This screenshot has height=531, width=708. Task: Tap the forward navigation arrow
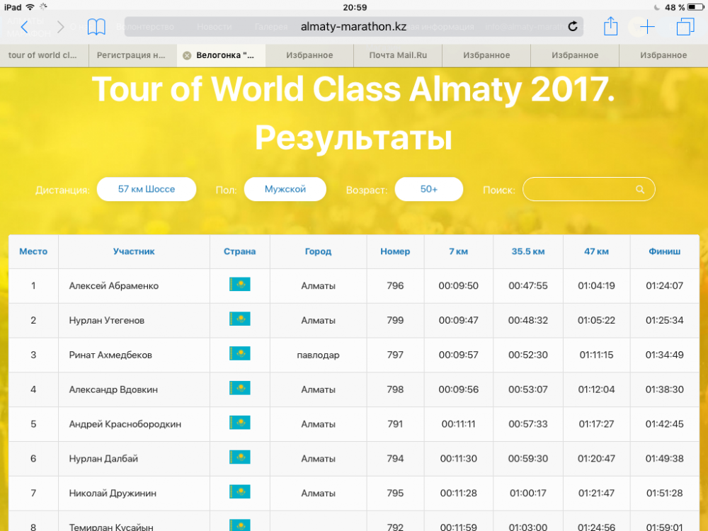coord(61,27)
